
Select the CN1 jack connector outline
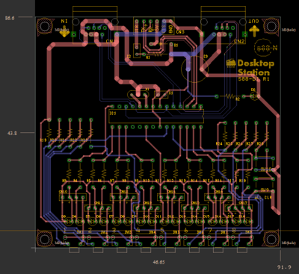(95, 25)
